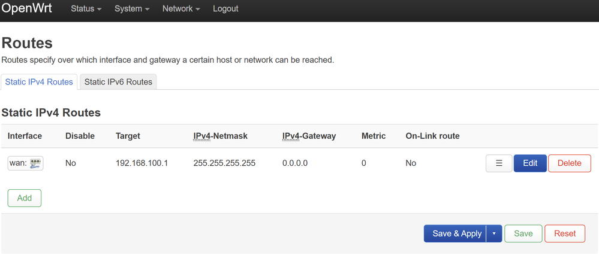Reset the pending changes
Image resolution: width=599 pixels, height=255 pixels.
(x=564, y=233)
